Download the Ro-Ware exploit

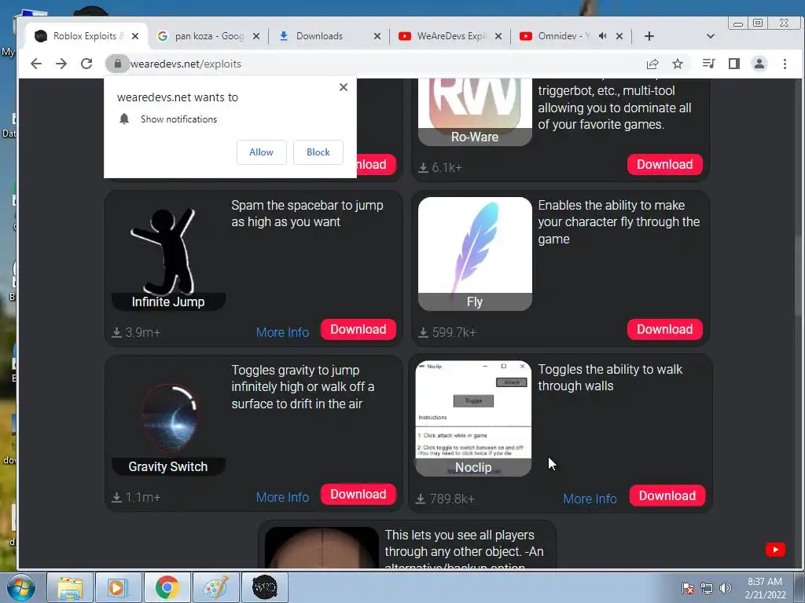click(x=665, y=165)
